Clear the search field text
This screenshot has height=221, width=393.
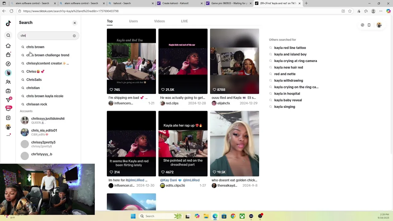click(x=74, y=36)
